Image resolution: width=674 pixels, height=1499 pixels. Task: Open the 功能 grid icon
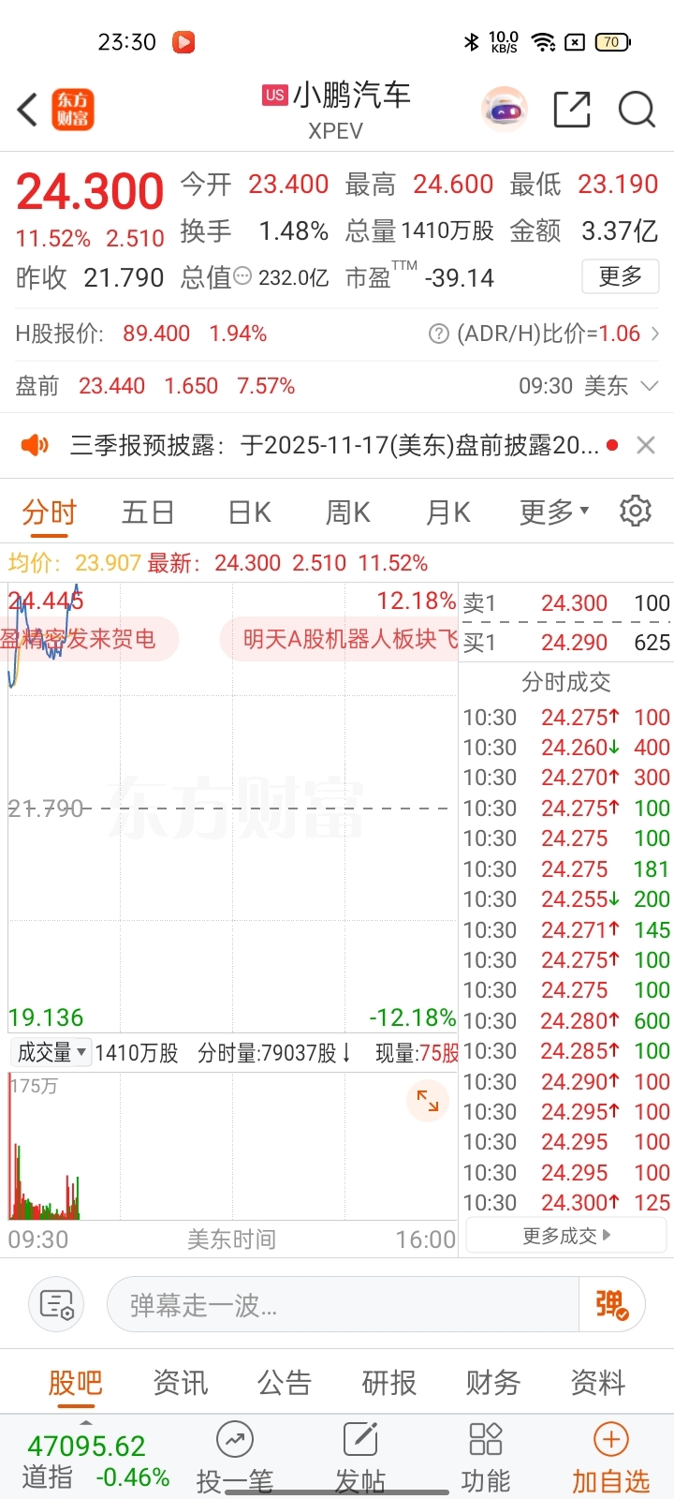[486, 1440]
